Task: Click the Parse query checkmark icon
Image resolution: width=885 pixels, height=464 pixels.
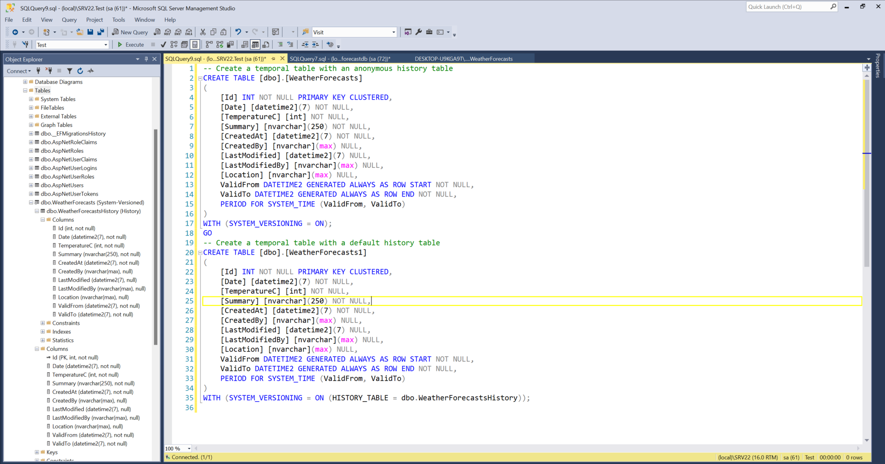Action: pyautogui.click(x=163, y=44)
